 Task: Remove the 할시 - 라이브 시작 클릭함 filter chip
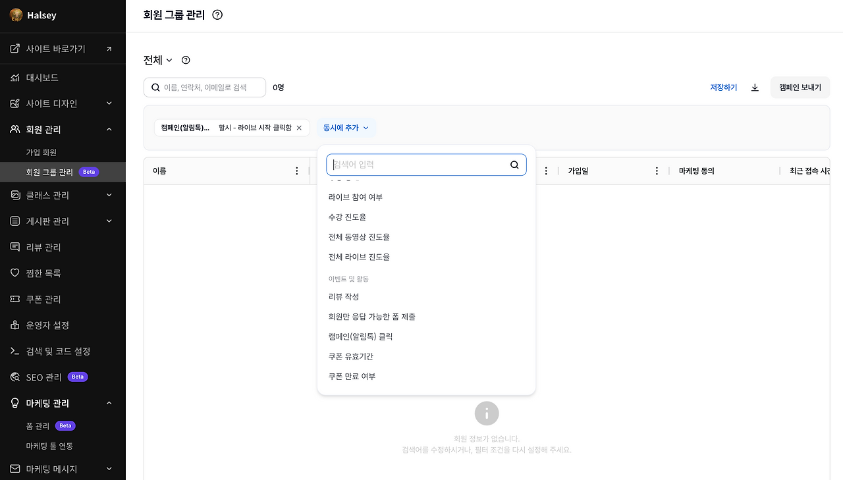tap(299, 128)
